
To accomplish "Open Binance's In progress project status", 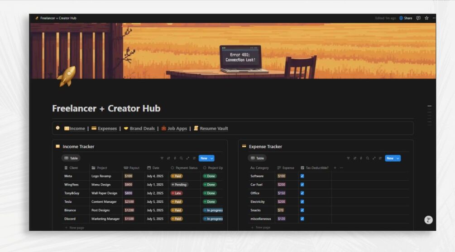I will pyautogui.click(x=213, y=210).
